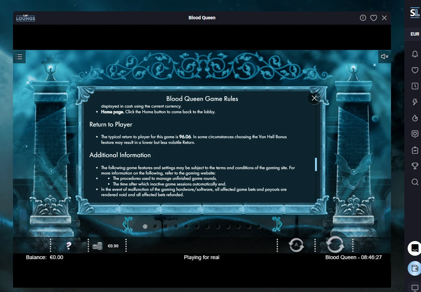Open the lightning bolt sidebar icon
Image resolution: width=421 pixels, height=292 pixels.
click(415, 102)
